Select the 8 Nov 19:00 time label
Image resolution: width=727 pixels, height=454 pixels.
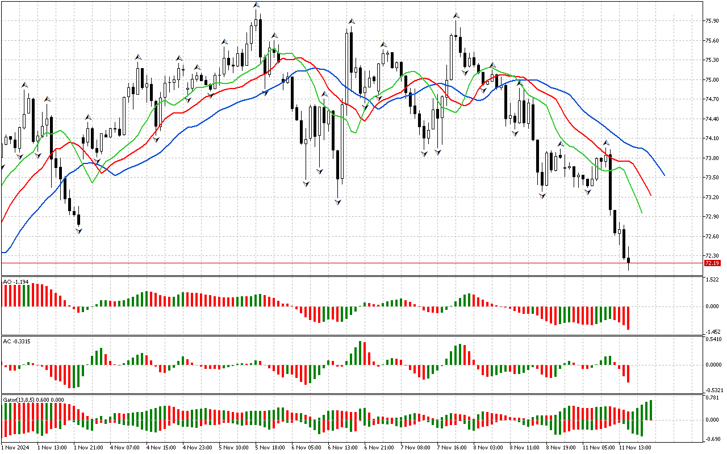(x=561, y=448)
